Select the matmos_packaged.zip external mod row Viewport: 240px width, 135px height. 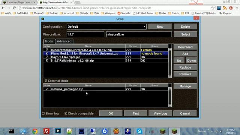coord(106,89)
